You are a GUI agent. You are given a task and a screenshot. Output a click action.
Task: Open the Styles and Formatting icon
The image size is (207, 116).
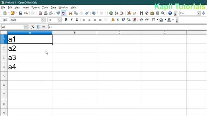point(5,20)
